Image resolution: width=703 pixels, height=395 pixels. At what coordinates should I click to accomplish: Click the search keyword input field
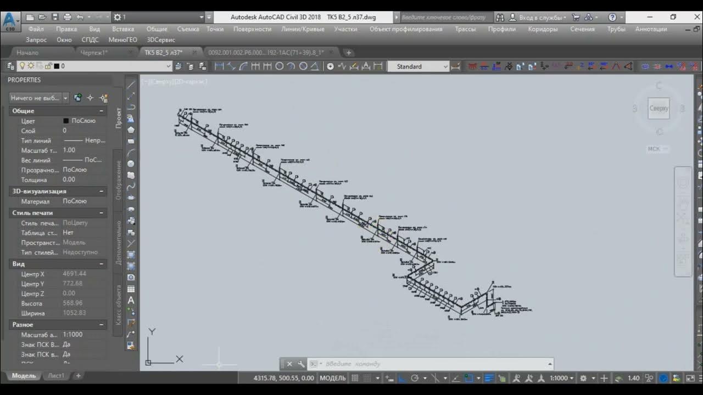click(x=445, y=17)
